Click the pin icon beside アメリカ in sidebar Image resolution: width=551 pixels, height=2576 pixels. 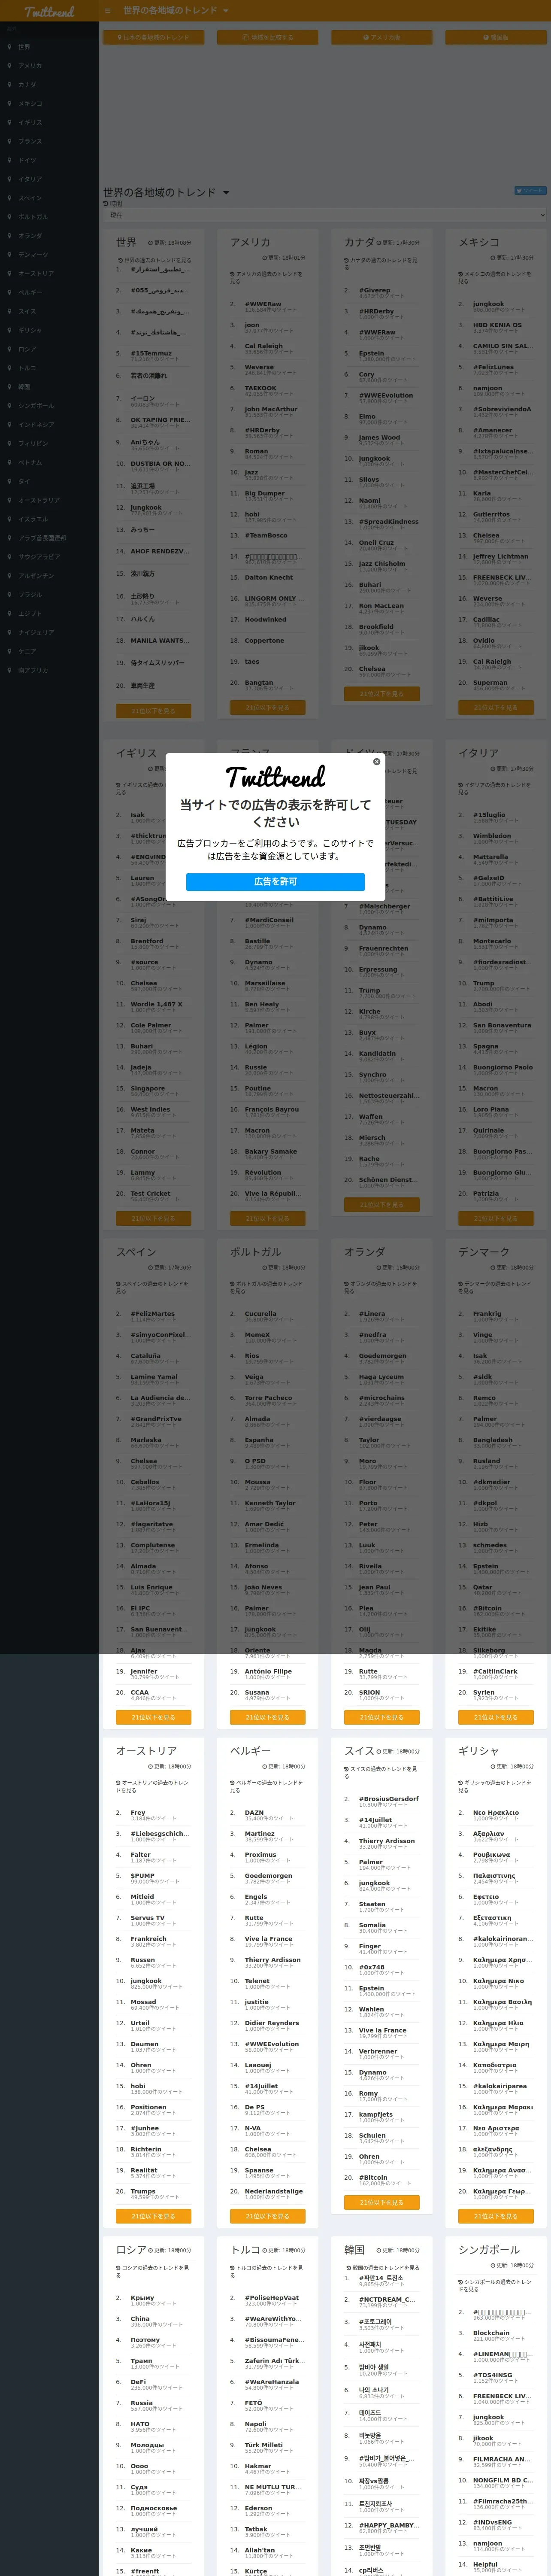(10, 66)
